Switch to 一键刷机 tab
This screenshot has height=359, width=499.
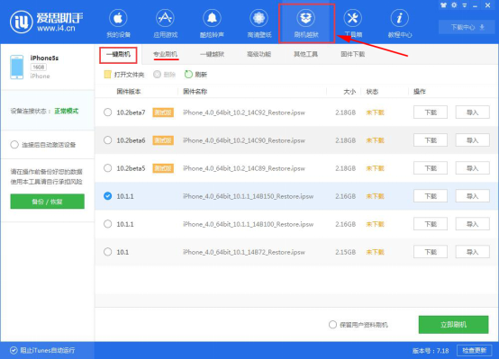point(118,55)
